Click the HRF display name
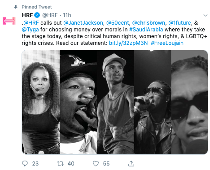Image resolution: width=210 pixels, height=170 pixels. (x=27, y=15)
